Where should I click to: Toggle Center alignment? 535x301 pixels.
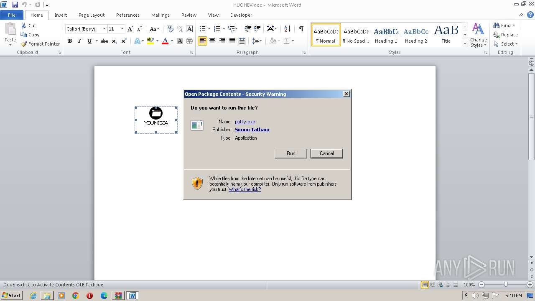(212, 41)
